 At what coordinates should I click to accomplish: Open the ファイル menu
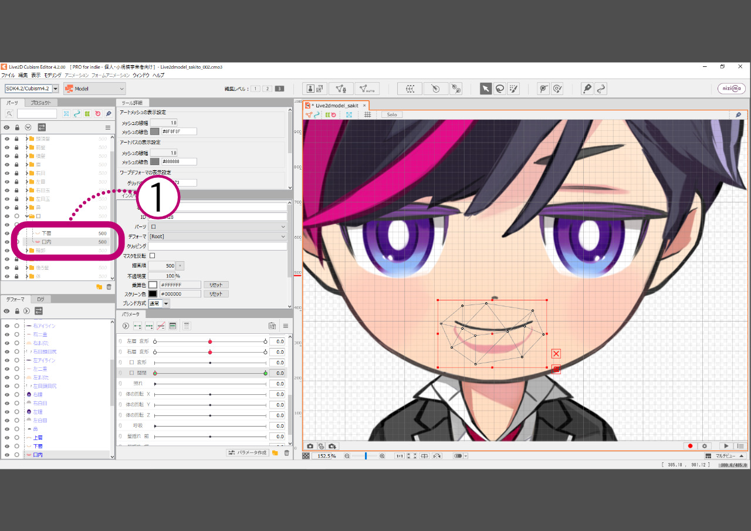tap(8, 75)
